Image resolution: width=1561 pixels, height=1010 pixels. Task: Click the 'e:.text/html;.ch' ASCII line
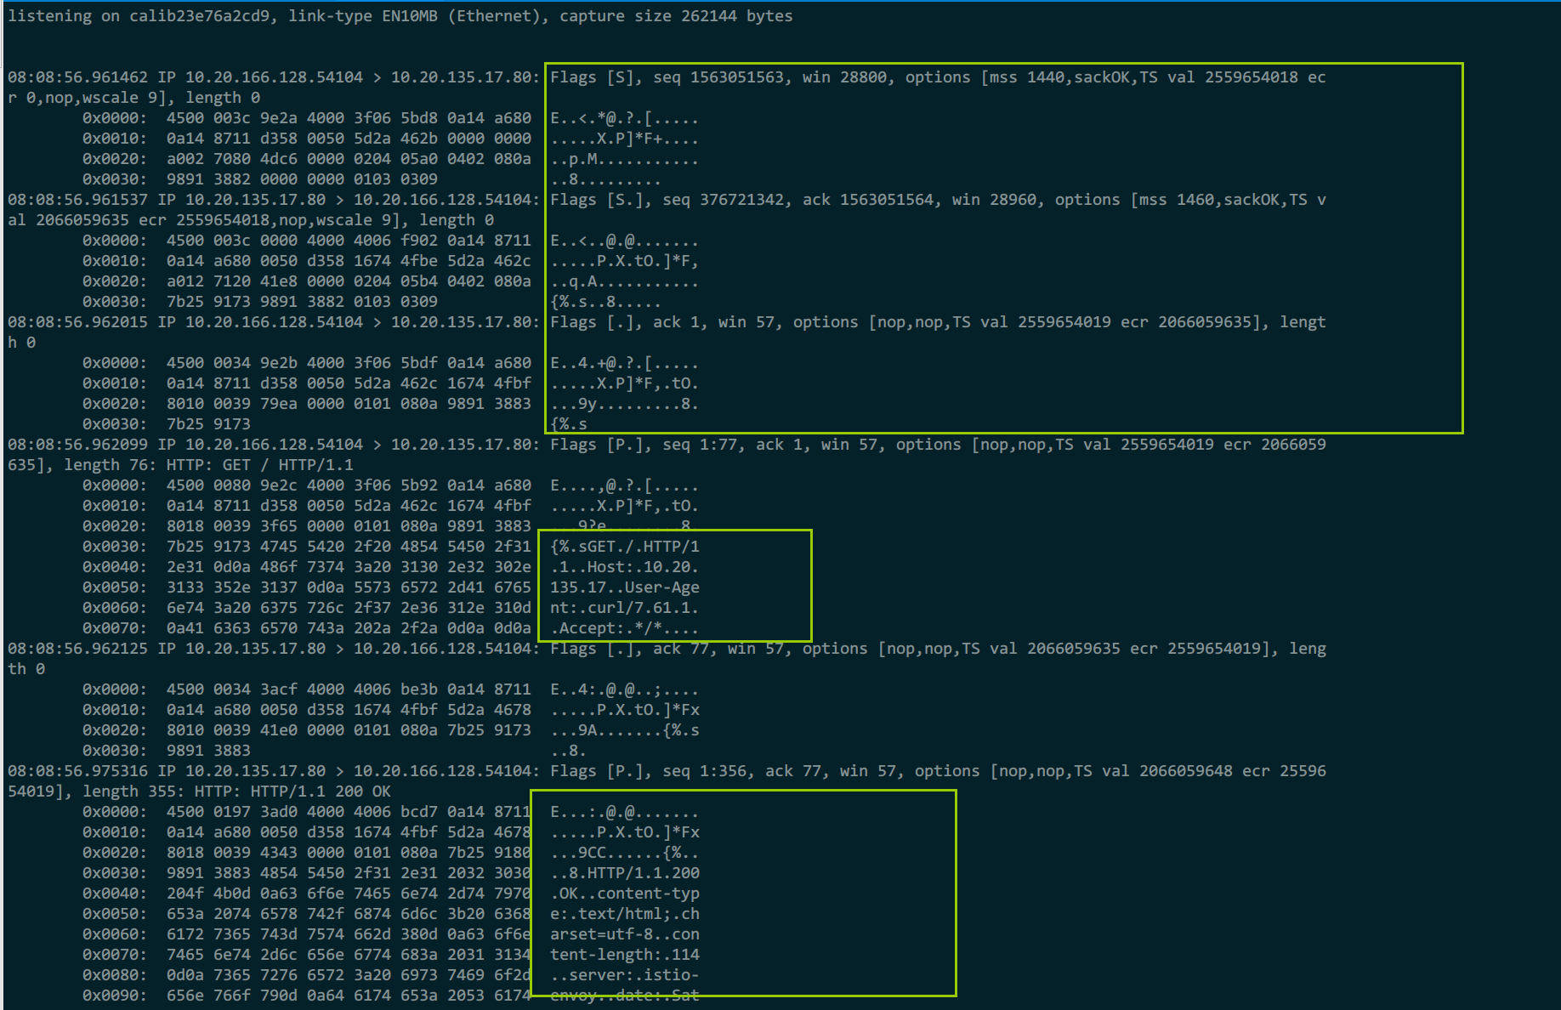coord(624,914)
